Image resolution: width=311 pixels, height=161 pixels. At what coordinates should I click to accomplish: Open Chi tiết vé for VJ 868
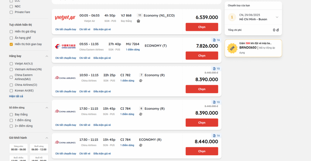[85, 29]
